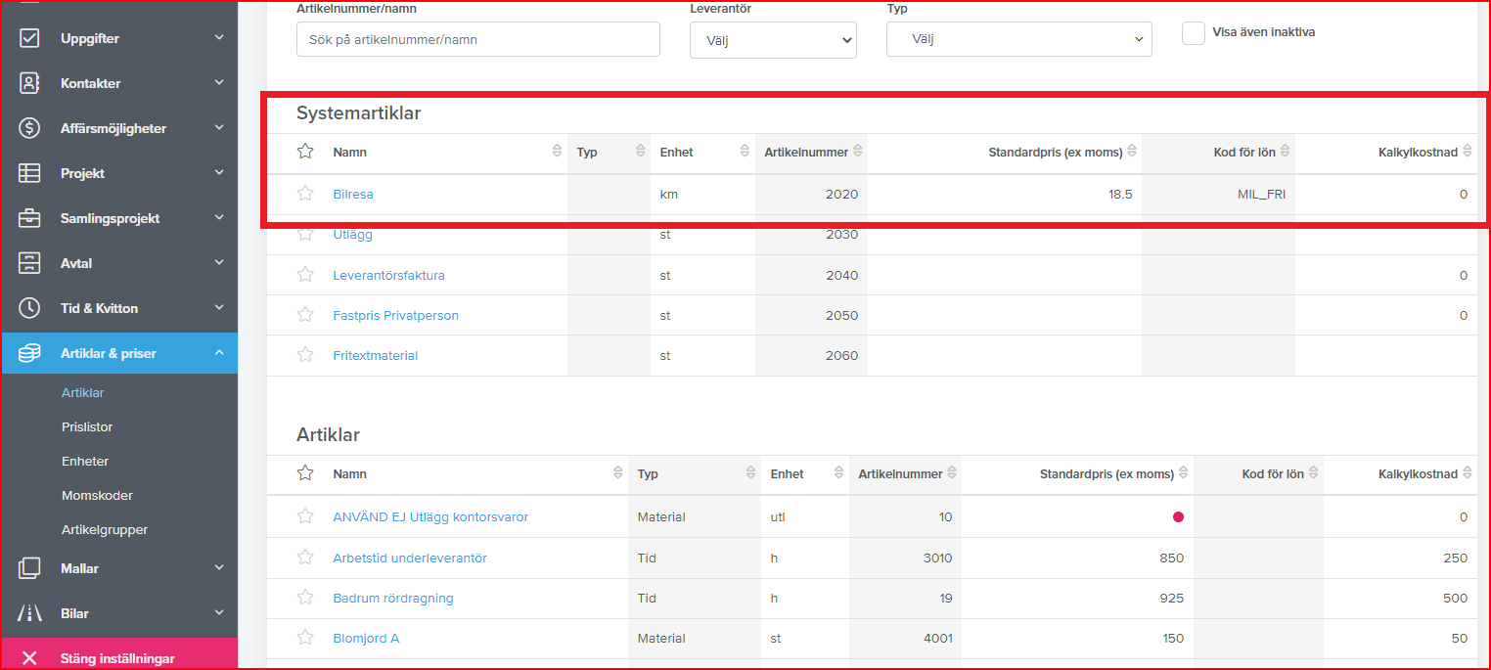
Task: Sort Artiklar table by Kalkylkostnad arrows
Action: coord(1468,473)
